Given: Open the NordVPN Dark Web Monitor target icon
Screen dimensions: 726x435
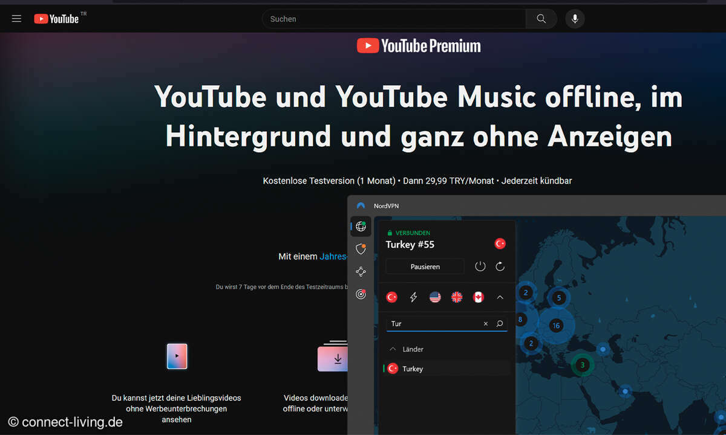Looking at the screenshot, I should [361, 294].
